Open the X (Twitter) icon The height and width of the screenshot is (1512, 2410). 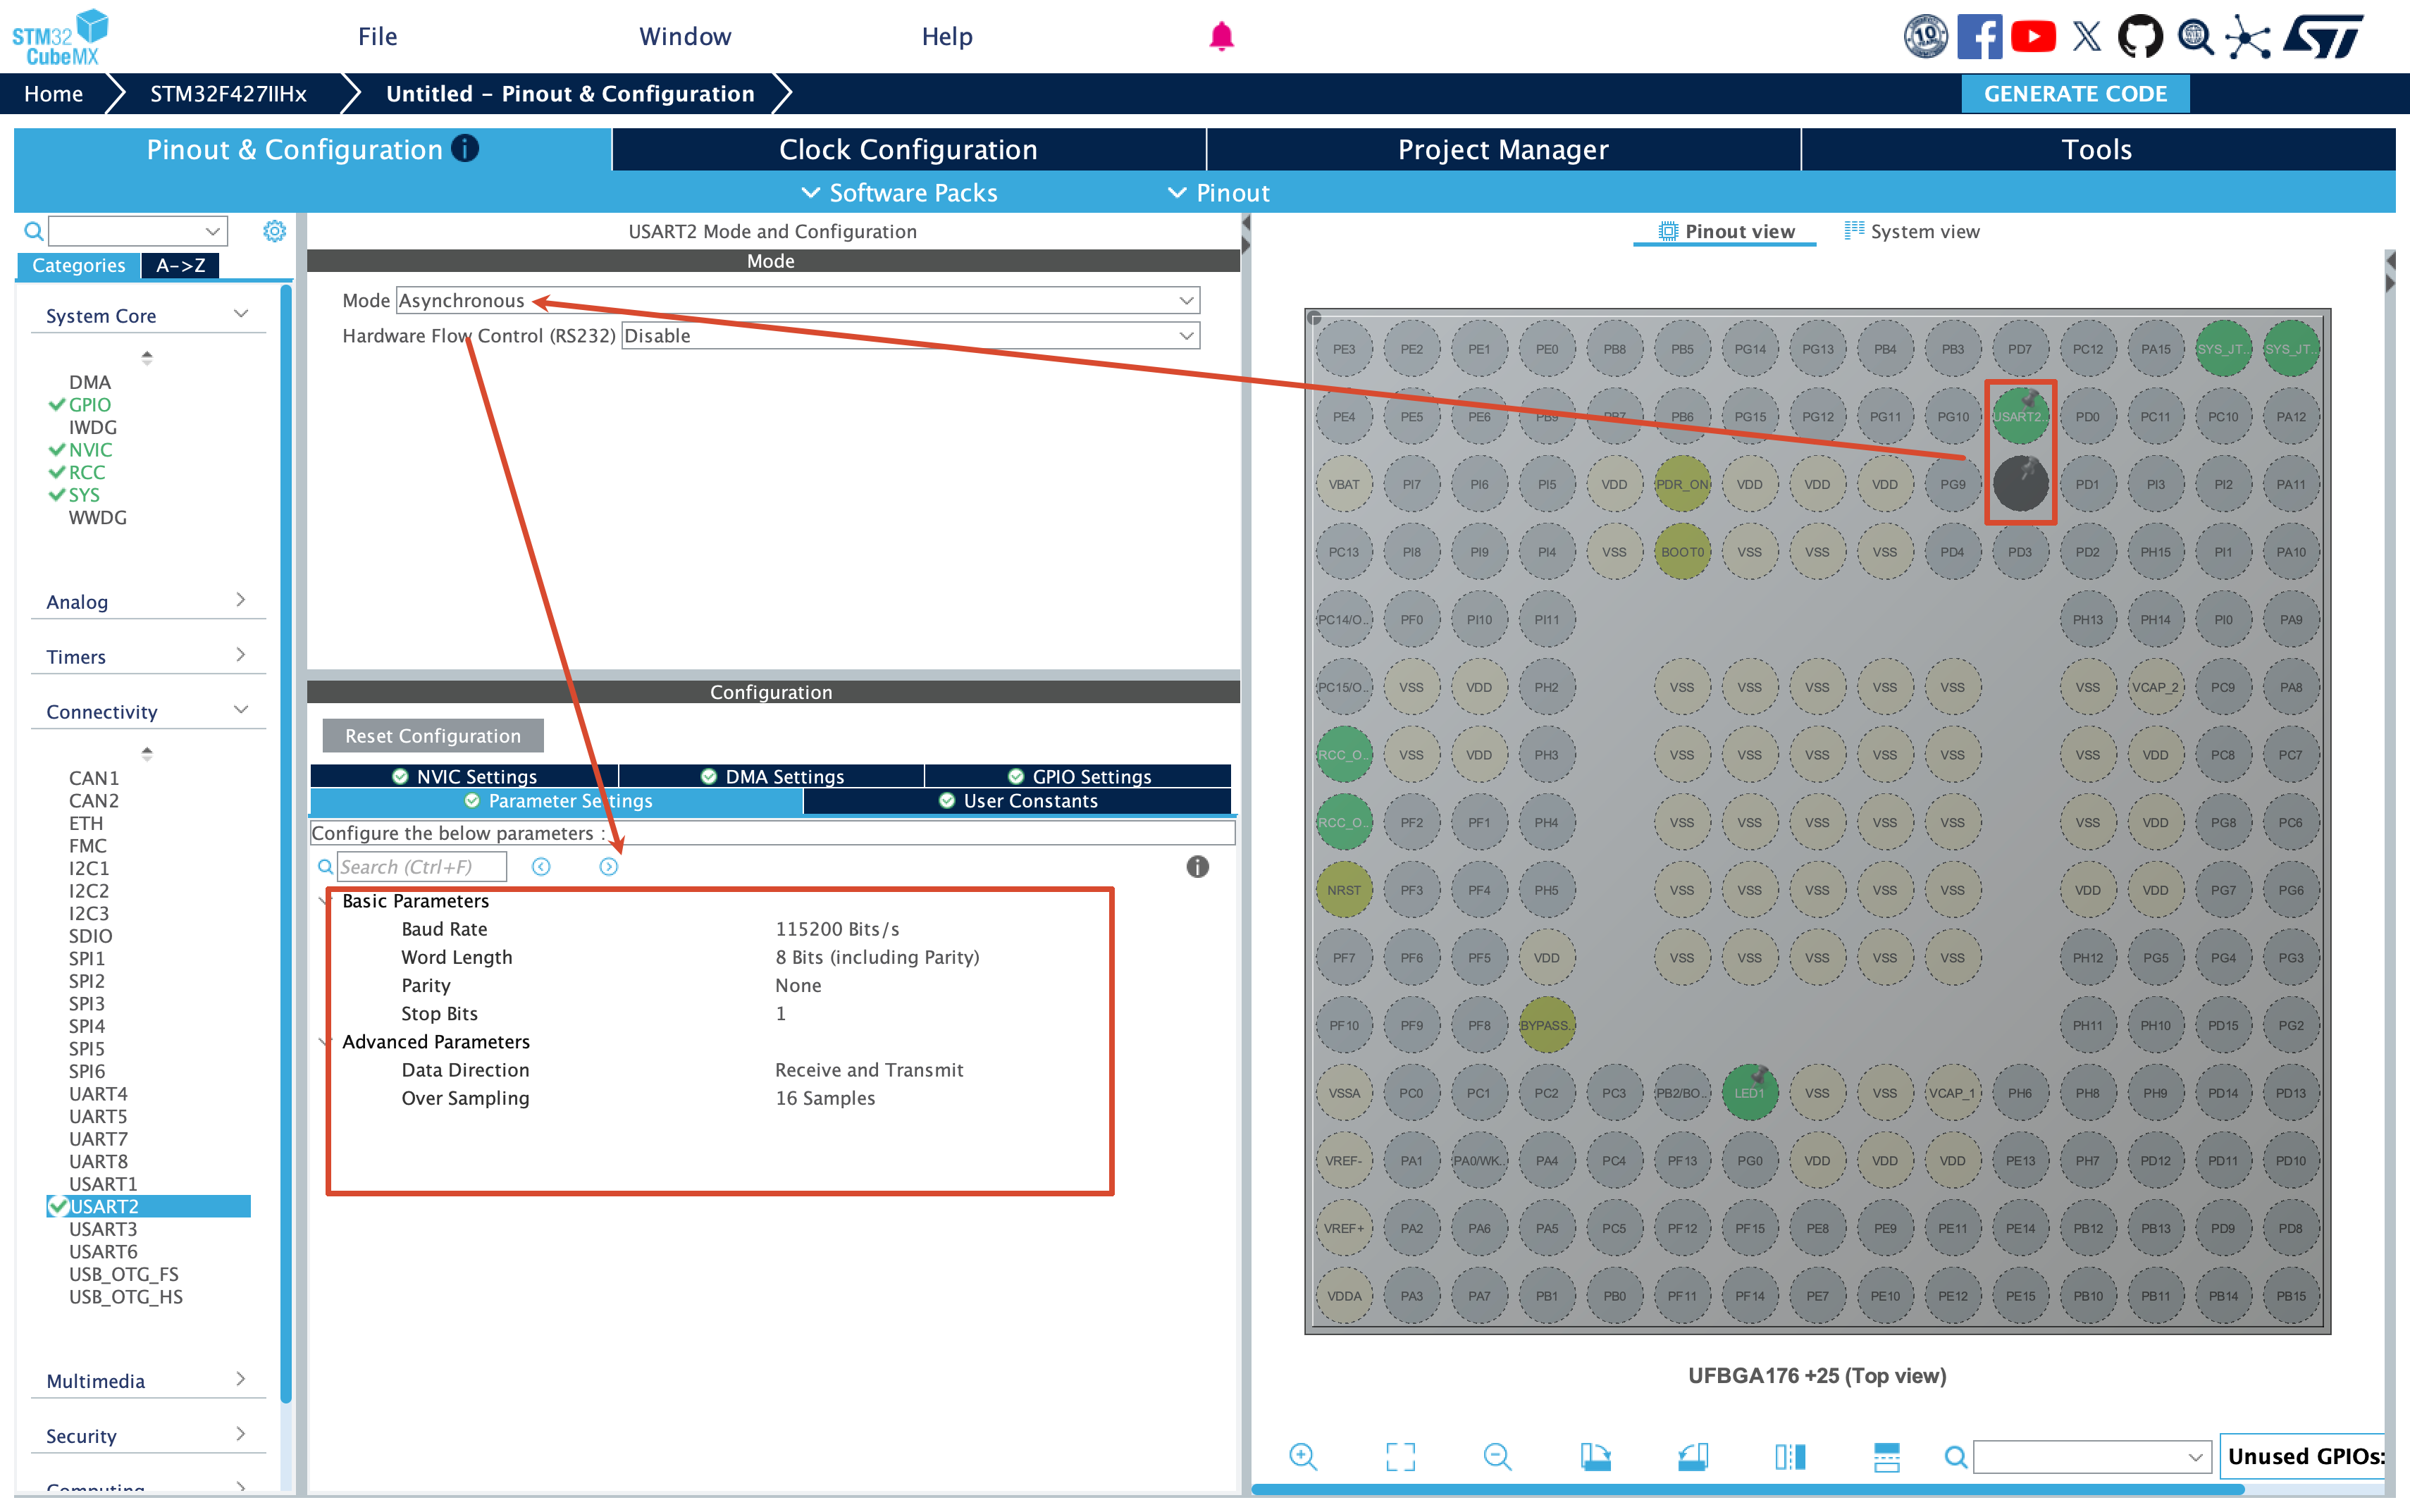click(2087, 37)
